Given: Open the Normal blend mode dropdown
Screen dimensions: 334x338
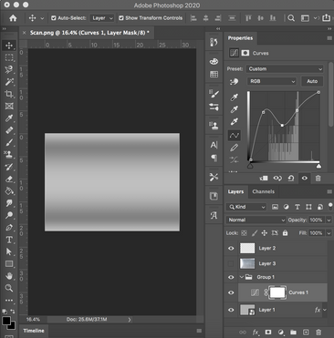Looking at the screenshot, I should point(256,220).
